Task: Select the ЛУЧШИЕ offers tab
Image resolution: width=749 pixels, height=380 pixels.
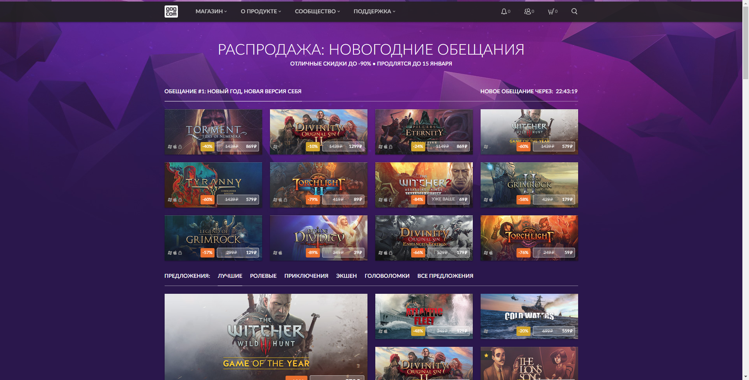Action: [x=230, y=276]
